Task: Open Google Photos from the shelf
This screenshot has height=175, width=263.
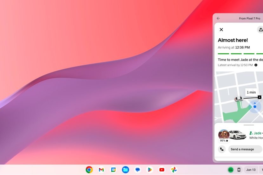Action: pyautogui.click(x=174, y=170)
